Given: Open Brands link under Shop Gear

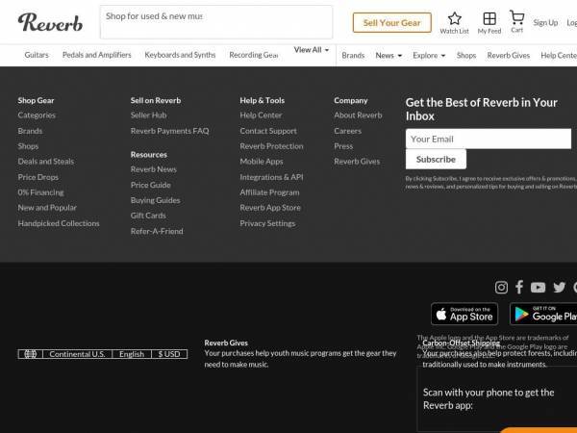Looking at the screenshot, I should [30, 131].
